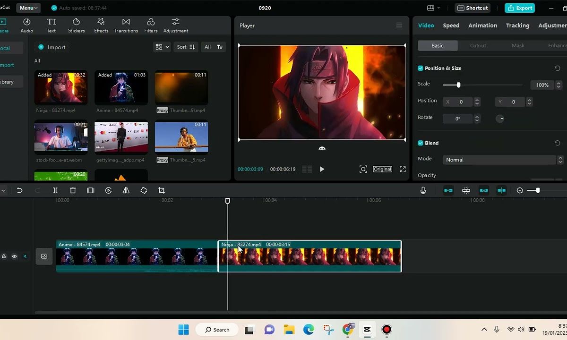Click the Undo arrow in timeline toolbar
This screenshot has height=340, width=567.
tap(19, 190)
